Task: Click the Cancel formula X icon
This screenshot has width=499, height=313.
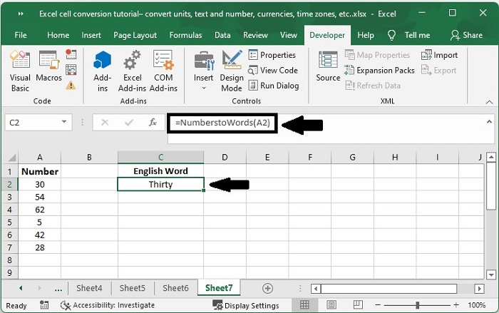Action: point(105,122)
